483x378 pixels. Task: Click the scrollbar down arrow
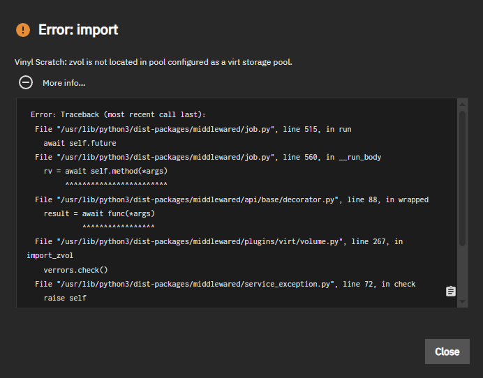[462, 302]
